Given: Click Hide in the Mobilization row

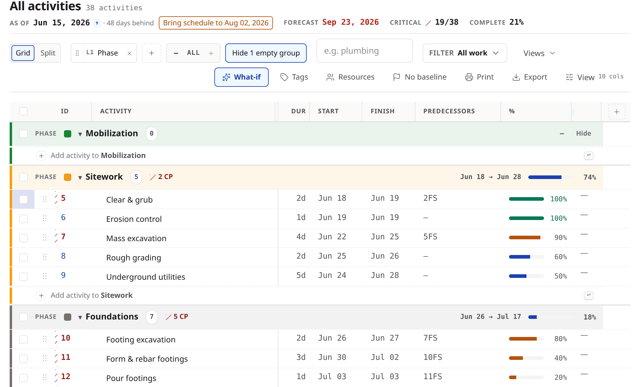Looking at the screenshot, I should click(584, 133).
